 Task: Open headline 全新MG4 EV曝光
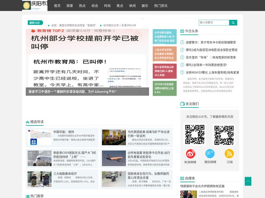pyautogui.click(x=212, y=72)
